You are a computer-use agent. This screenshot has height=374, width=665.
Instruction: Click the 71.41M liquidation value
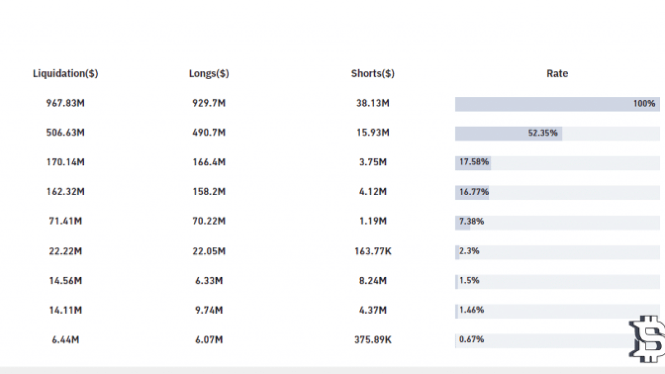coord(65,222)
